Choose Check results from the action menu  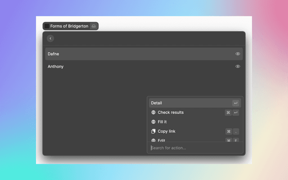coord(171,112)
